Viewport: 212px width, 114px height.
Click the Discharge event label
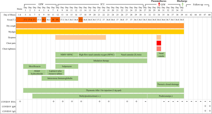(182, 1)
